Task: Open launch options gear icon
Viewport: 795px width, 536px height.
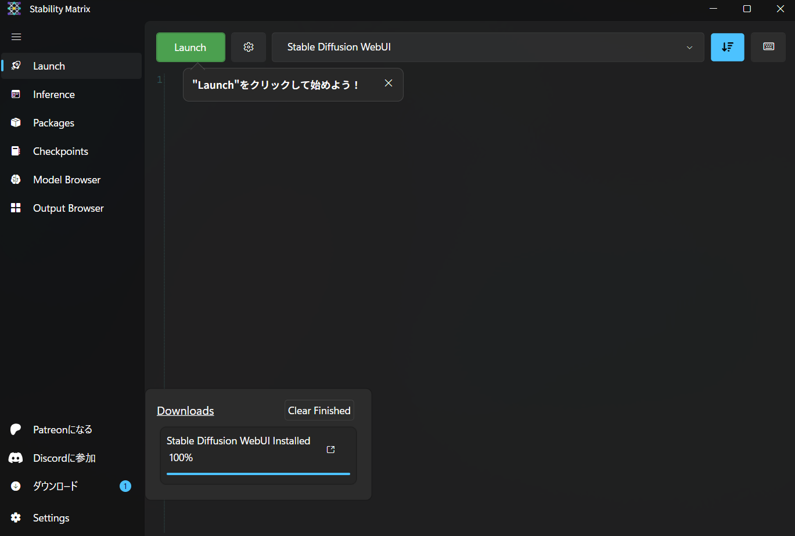Action: click(x=249, y=48)
